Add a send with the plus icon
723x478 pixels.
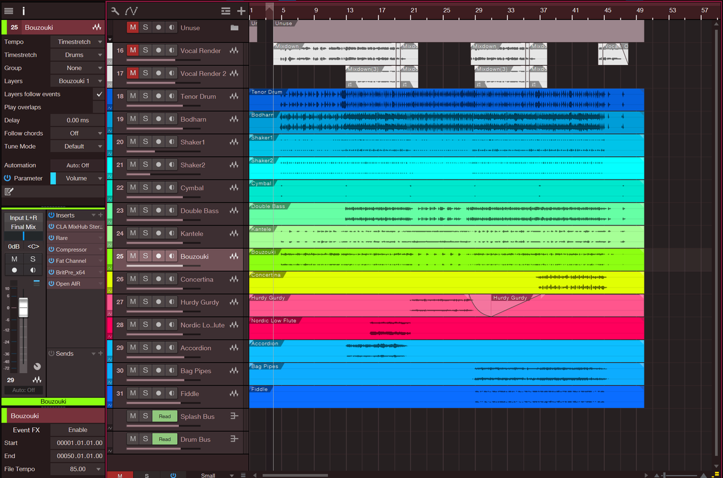pos(101,353)
